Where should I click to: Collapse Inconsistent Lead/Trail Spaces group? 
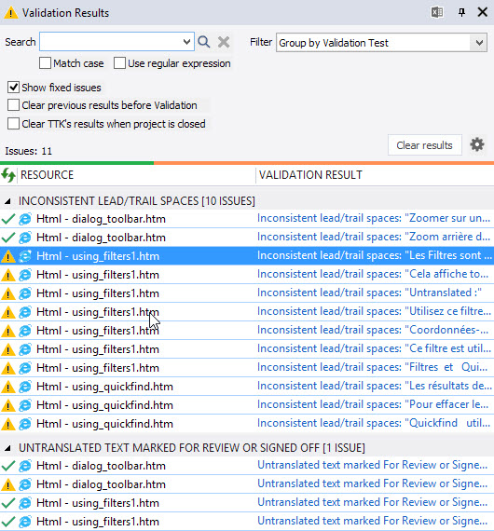(7, 201)
